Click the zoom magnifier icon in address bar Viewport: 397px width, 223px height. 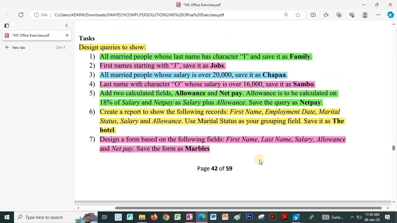point(286,15)
